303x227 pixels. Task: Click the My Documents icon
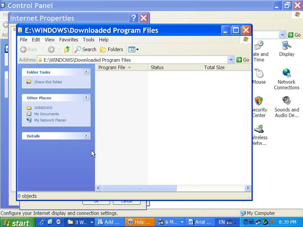29,114
